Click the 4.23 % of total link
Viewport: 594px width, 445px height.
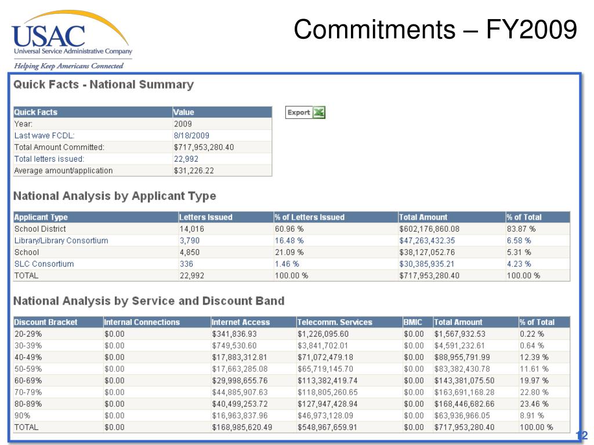tap(519, 264)
